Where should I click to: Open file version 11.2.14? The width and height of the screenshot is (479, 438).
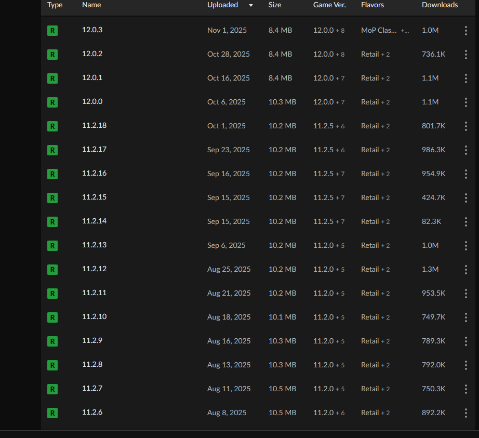click(x=95, y=221)
